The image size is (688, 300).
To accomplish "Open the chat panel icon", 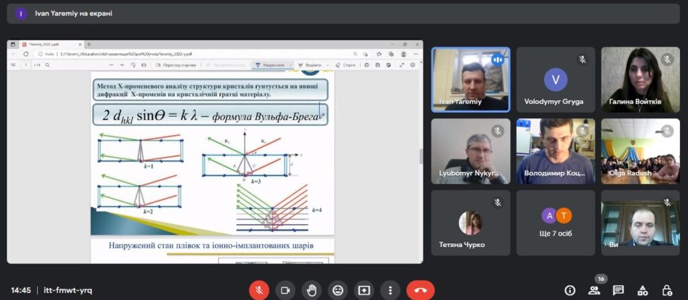I will pos(618,290).
